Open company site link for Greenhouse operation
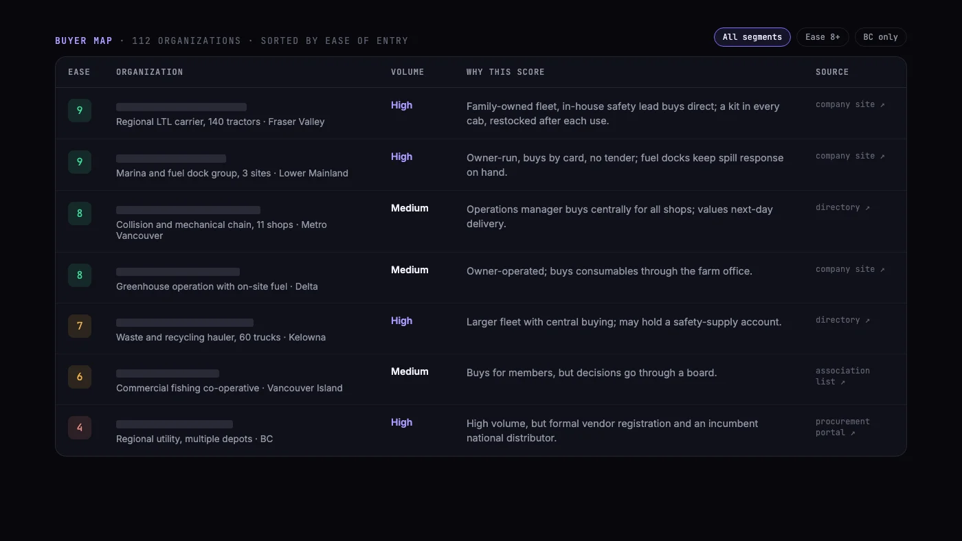This screenshot has width=962, height=541. (850, 269)
